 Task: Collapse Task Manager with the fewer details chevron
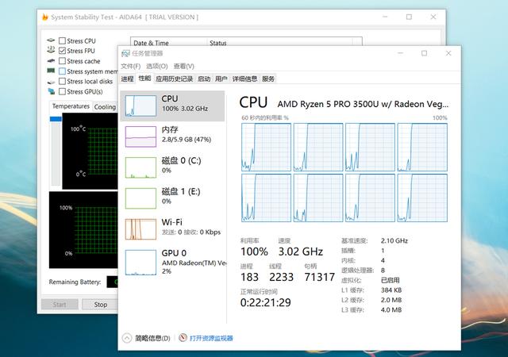(127, 338)
